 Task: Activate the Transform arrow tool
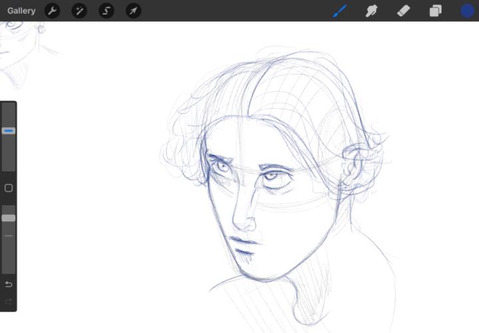[134, 11]
